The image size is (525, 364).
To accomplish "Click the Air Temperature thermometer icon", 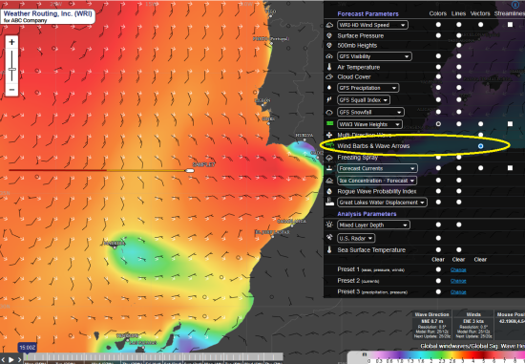I will tap(329, 67).
